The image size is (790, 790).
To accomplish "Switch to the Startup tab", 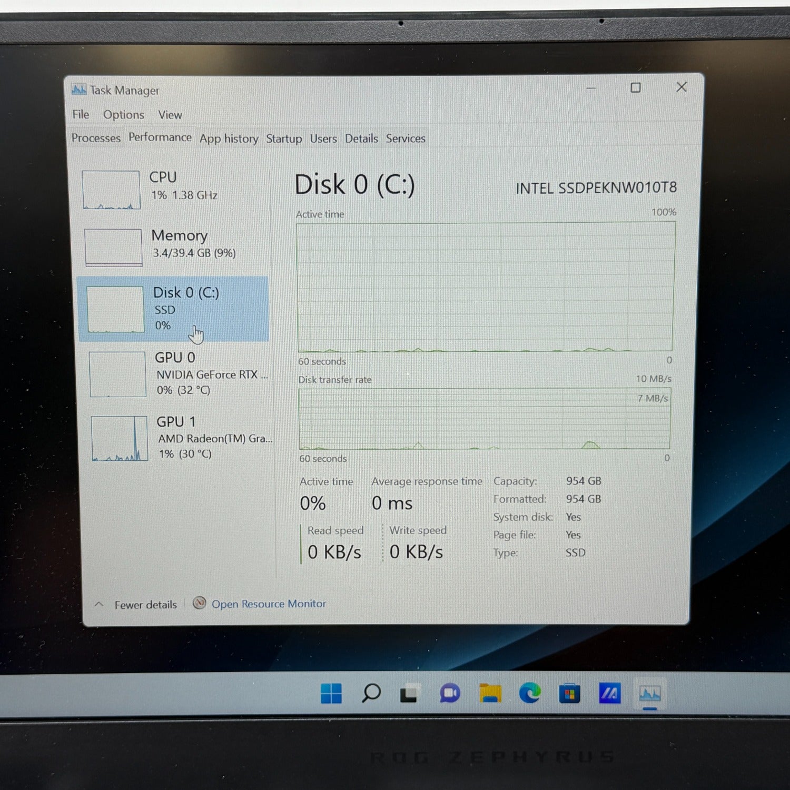I will point(283,139).
